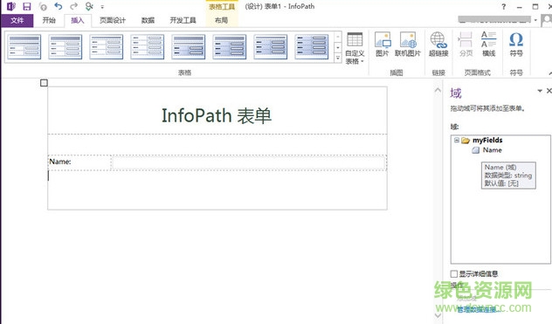The width and height of the screenshot is (552, 324).
Task: Select the myFields folder in the tree
Action: point(487,140)
